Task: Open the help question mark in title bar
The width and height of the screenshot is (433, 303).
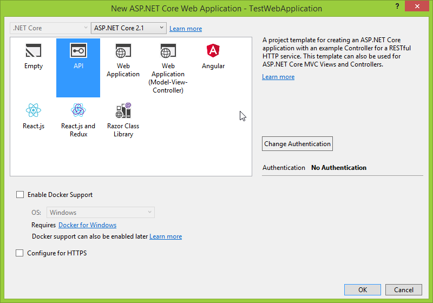Action: (x=397, y=6)
